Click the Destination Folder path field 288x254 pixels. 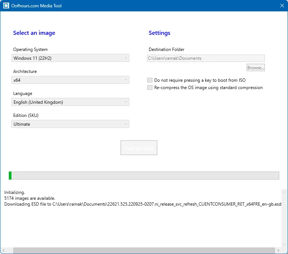[x=206, y=58]
